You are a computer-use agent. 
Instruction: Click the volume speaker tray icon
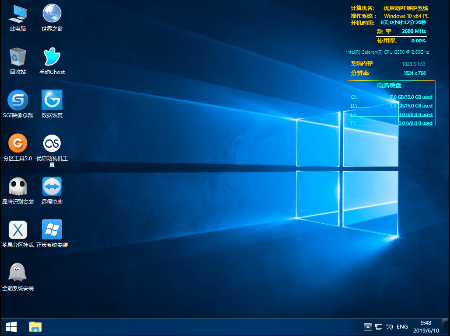click(389, 327)
